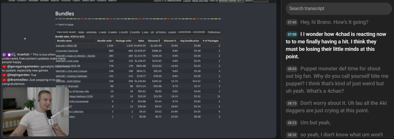Open the 'Mega Madness 2026' bundle

pos(81,96)
